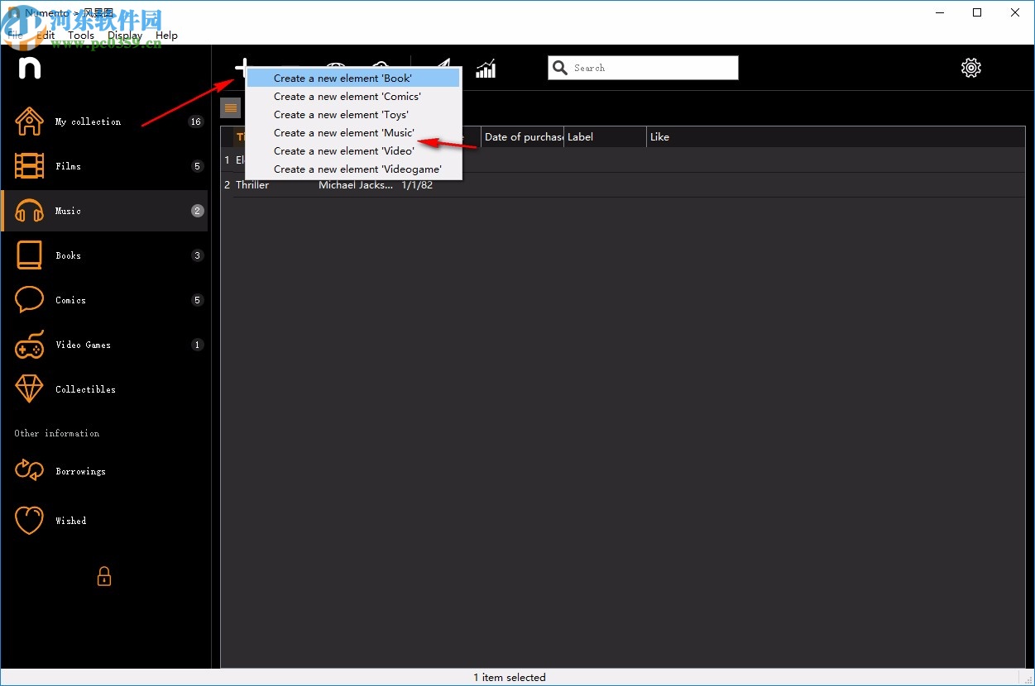Choose Create a new element 'Music'
This screenshot has width=1035, height=686.
(x=353, y=133)
